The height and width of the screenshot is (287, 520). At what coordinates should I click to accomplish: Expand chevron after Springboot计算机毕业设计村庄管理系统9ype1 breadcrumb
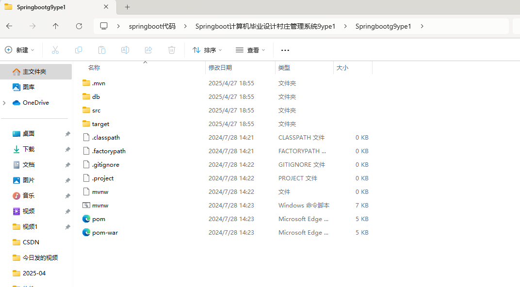point(345,26)
